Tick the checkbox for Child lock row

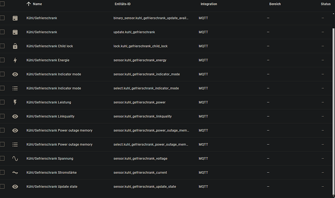(x=2, y=46)
